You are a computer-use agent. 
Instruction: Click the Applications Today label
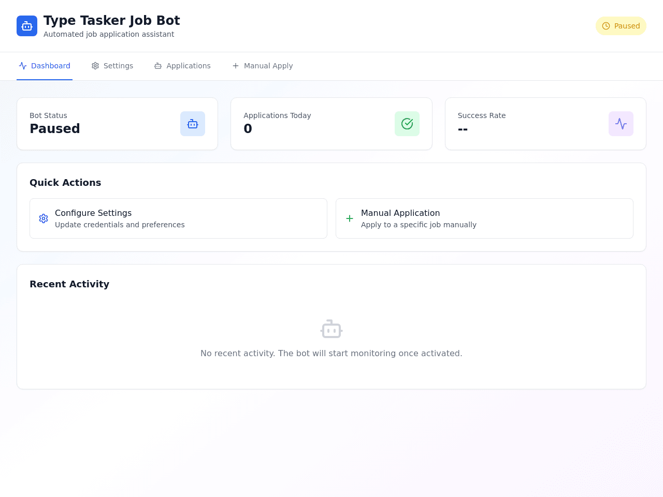coord(277,115)
